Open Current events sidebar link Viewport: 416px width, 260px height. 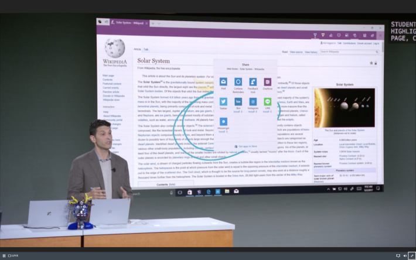click(x=111, y=88)
